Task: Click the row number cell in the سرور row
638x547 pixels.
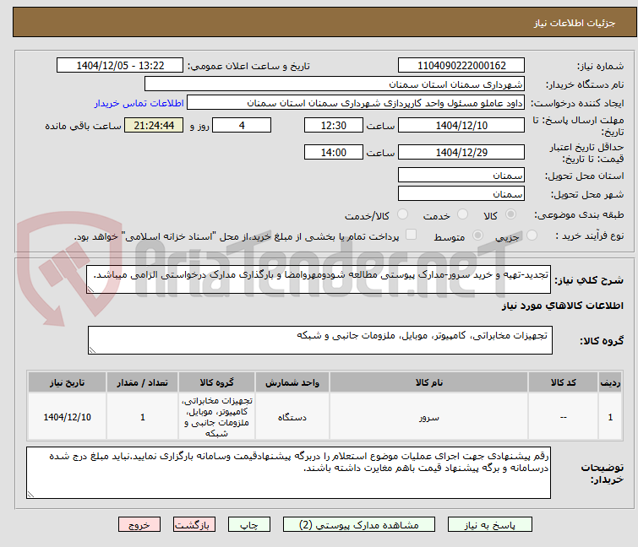Action: [x=610, y=416]
